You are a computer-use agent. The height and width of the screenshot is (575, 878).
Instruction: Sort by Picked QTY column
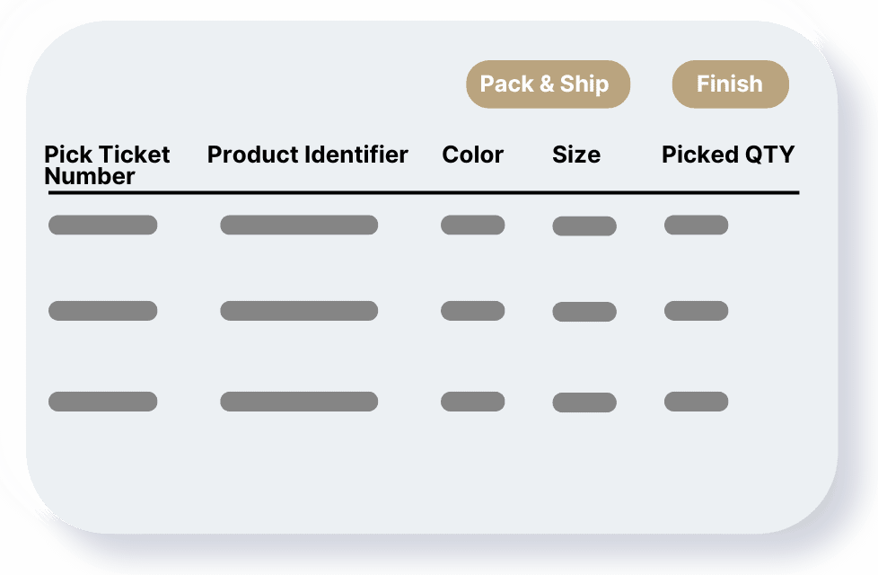(x=728, y=155)
